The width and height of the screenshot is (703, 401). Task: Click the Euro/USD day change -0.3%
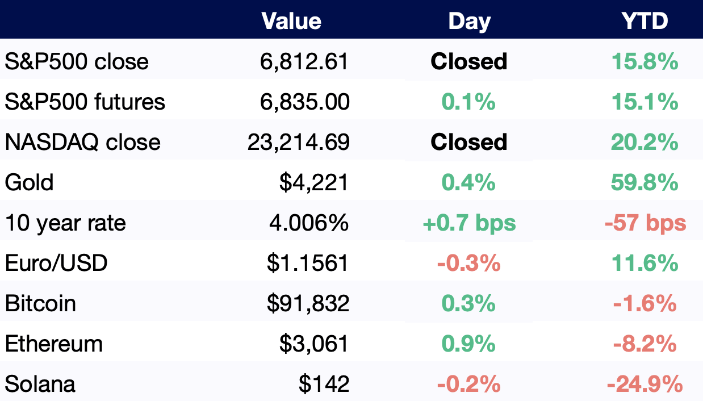pos(469,264)
